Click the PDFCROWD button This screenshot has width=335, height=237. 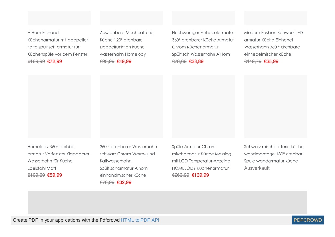click(x=308, y=220)
